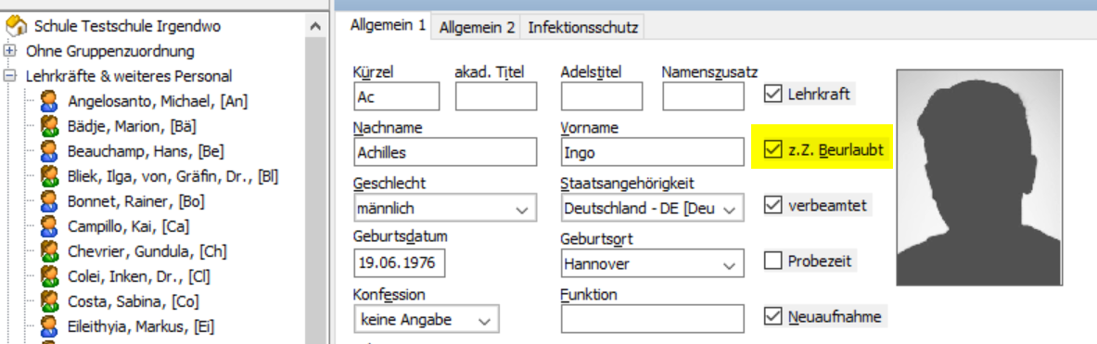This screenshot has width=1097, height=344.
Task: Switch to the Allgemein 2 tab
Action: [478, 28]
